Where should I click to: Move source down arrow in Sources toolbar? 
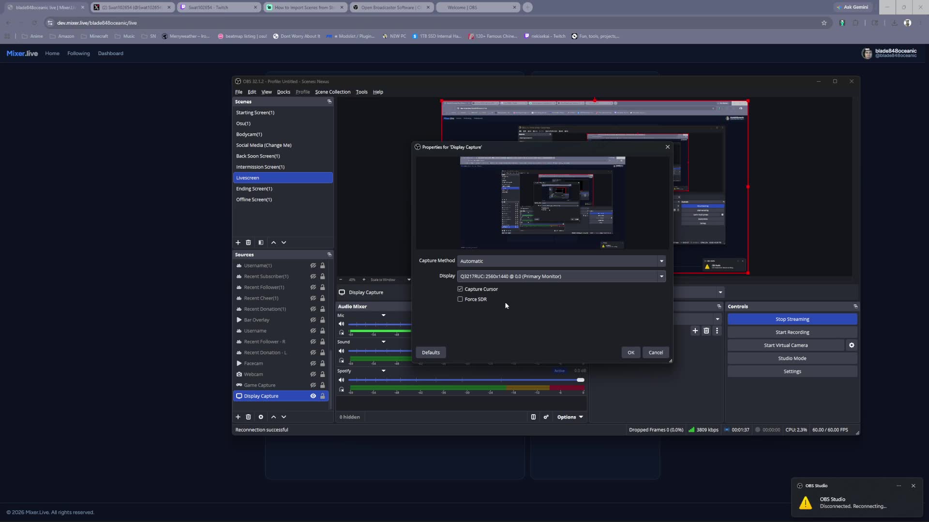tap(284, 417)
